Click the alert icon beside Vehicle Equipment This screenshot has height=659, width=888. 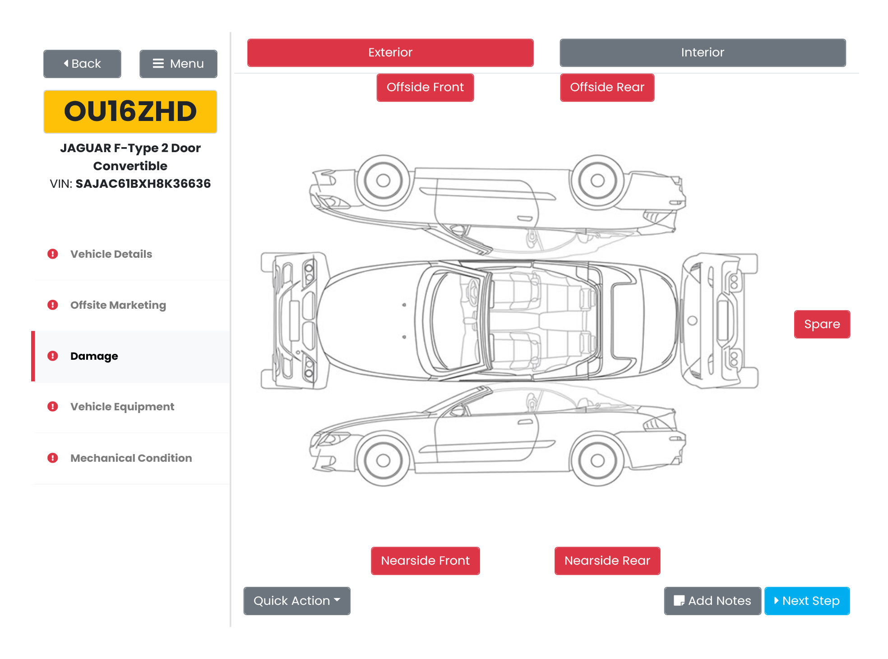click(53, 407)
